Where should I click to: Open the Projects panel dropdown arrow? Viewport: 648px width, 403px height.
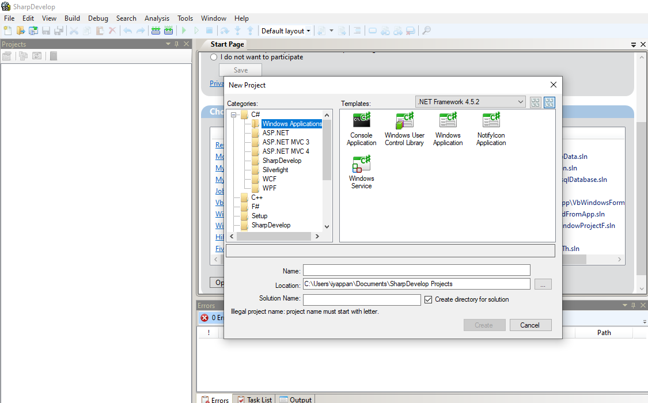click(x=168, y=44)
